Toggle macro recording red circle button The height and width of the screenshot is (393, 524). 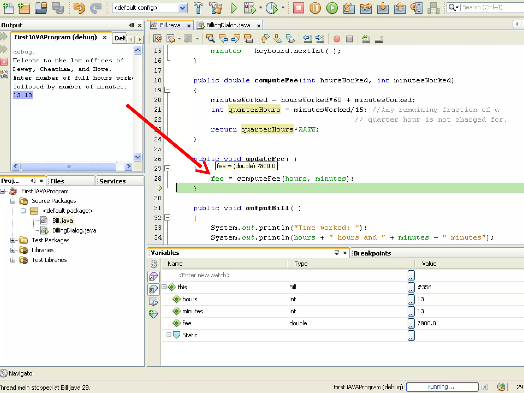pos(337,39)
